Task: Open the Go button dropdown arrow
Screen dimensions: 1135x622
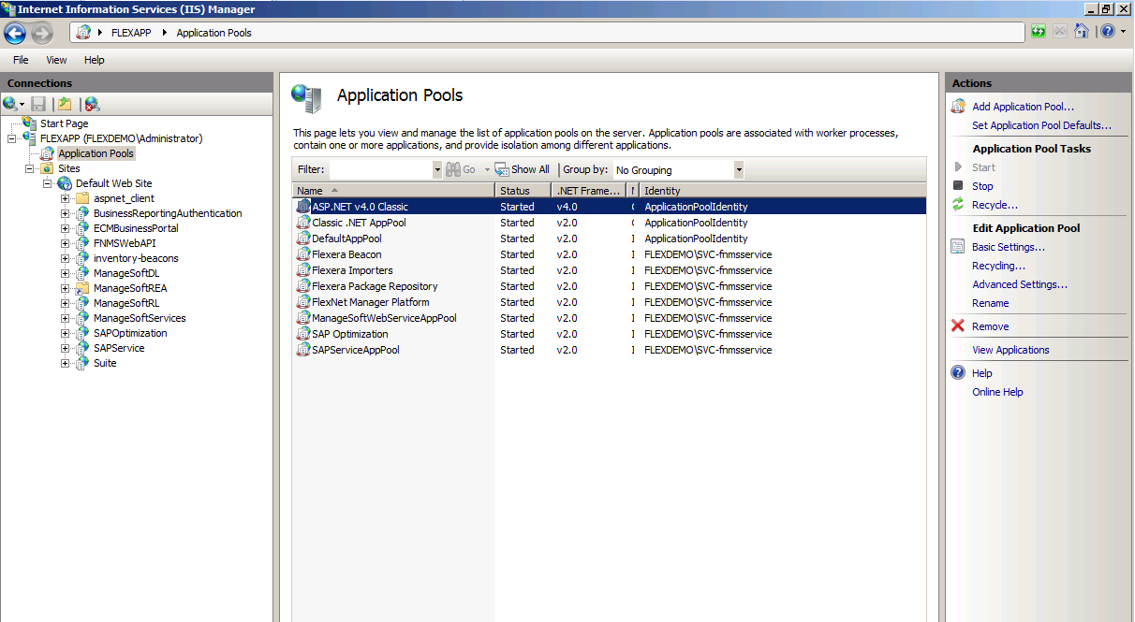Action: (x=487, y=170)
